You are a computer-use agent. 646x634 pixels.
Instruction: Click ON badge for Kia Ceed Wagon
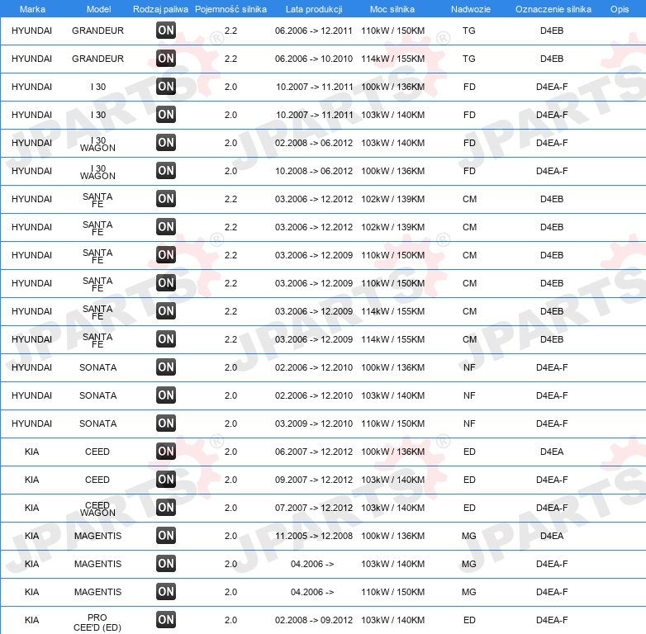166,508
